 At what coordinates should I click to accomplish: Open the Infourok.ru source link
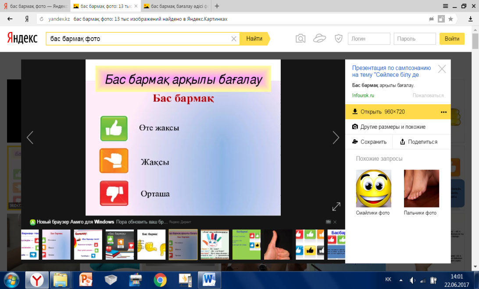click(x=363, y=95)
